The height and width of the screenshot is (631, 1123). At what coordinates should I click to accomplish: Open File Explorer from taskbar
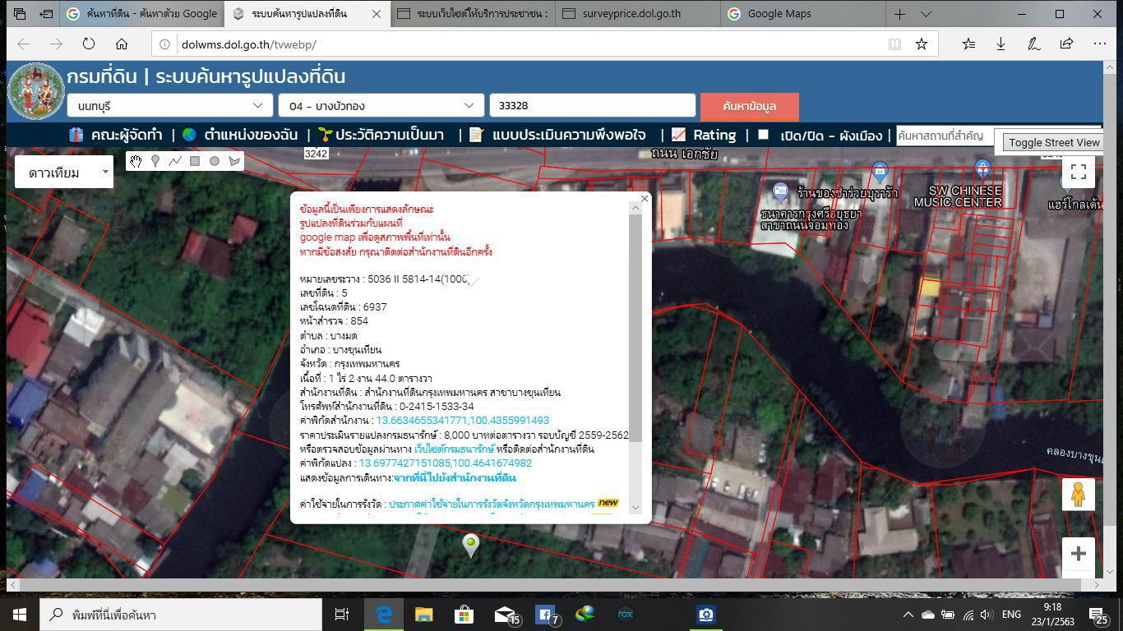coord(423,614)
